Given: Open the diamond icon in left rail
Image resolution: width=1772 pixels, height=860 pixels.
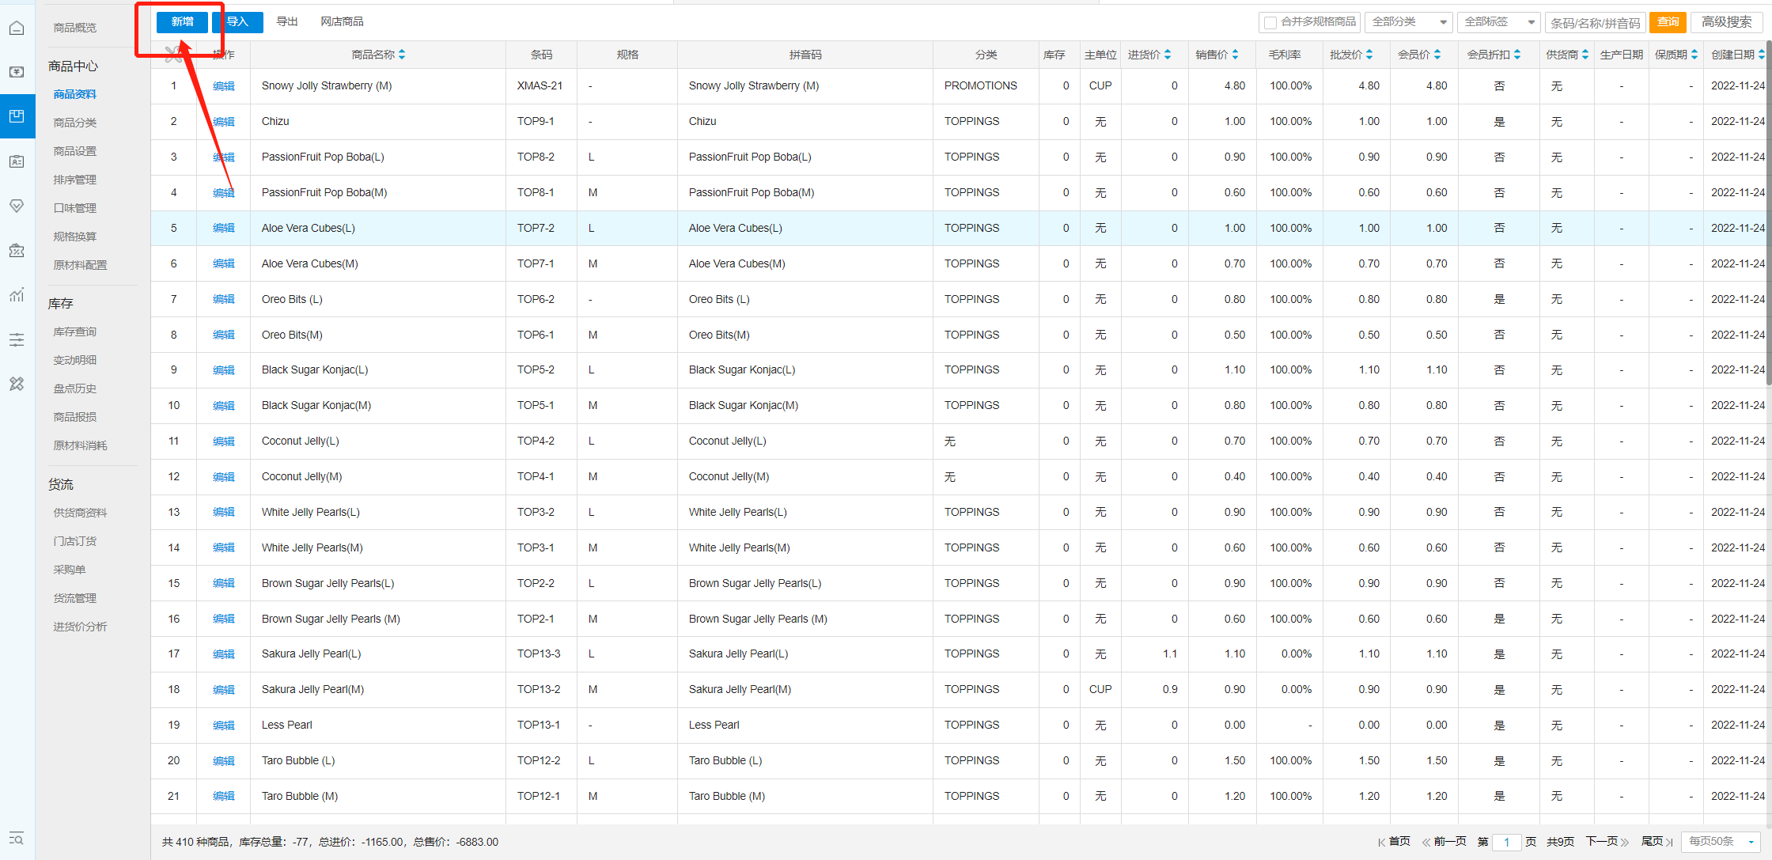Looking at the screenshot, I should [x=17, y=206].
